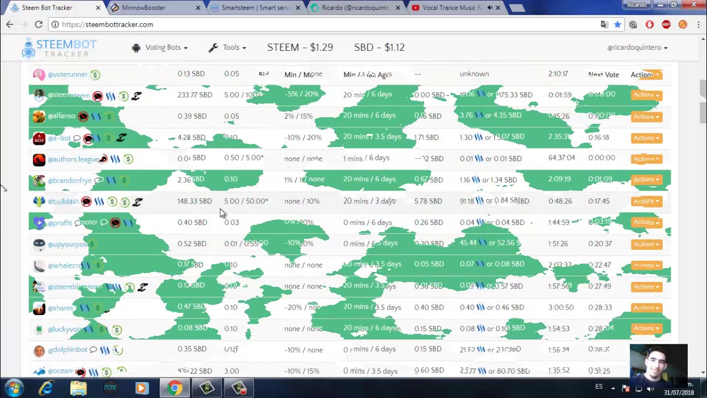Click the SBD coin icon beside @voterunner
The image size is (707, 398).
coord(95,74)
